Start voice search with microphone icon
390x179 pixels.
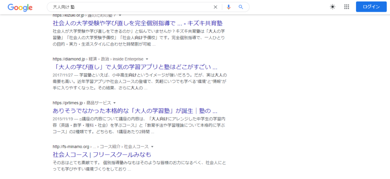[229, 7]
